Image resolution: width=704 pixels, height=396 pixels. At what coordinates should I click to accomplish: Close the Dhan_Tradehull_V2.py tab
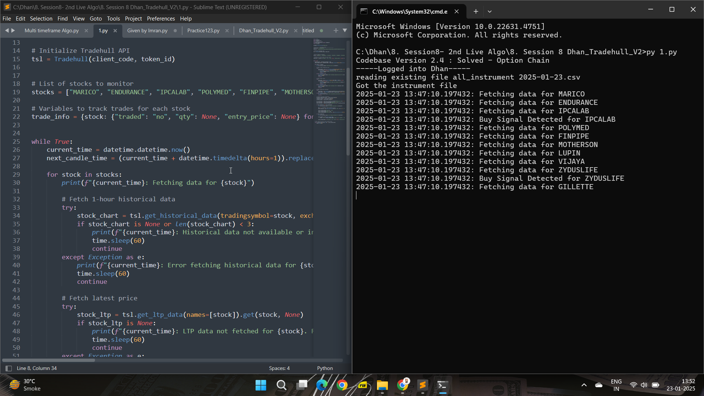[296, 30]
